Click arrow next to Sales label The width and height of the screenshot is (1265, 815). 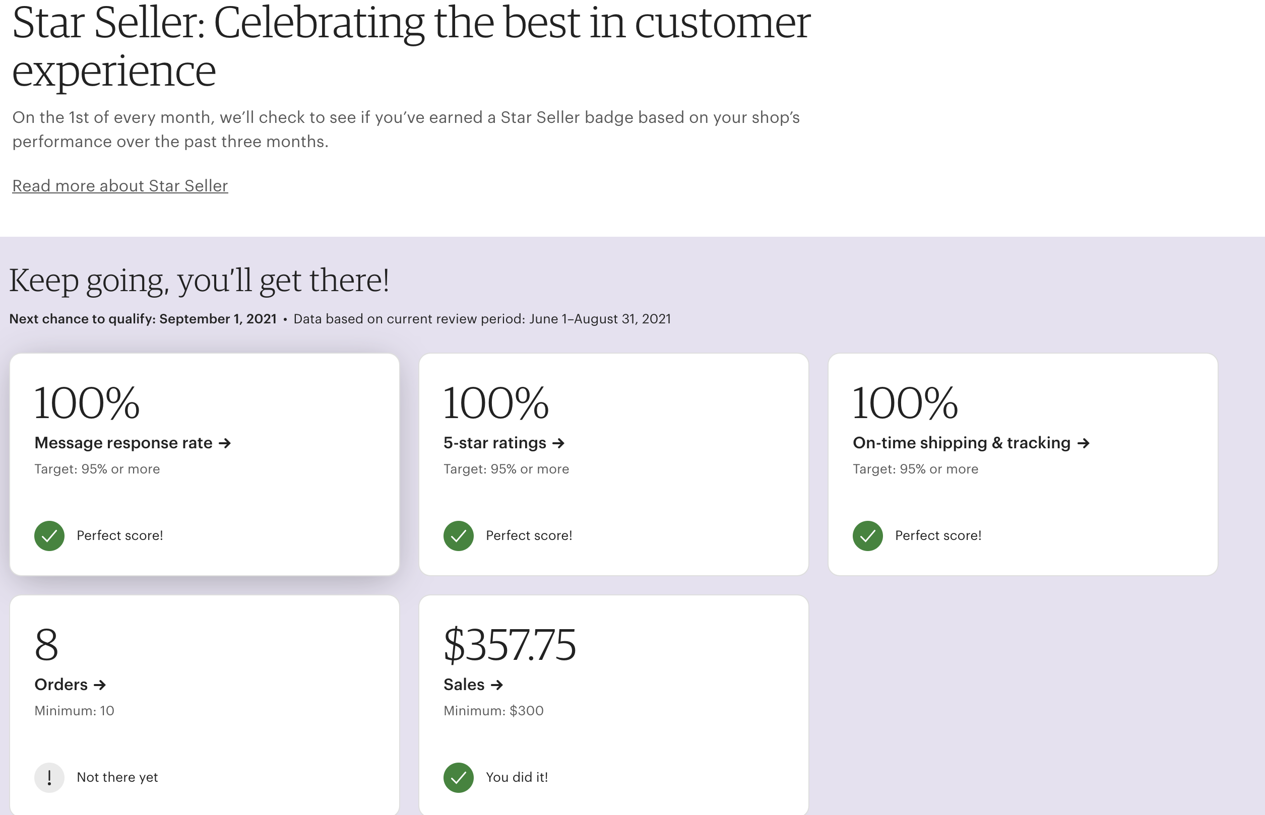point(497,685)
